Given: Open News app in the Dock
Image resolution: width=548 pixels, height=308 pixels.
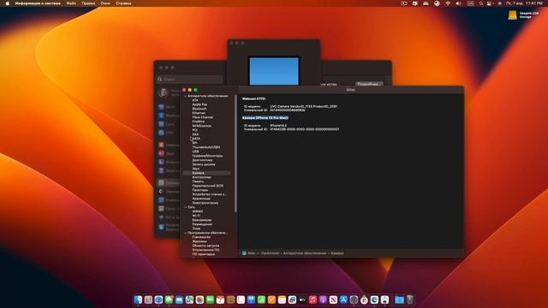Looking at the screenshot, I should [x=333, y=299].
